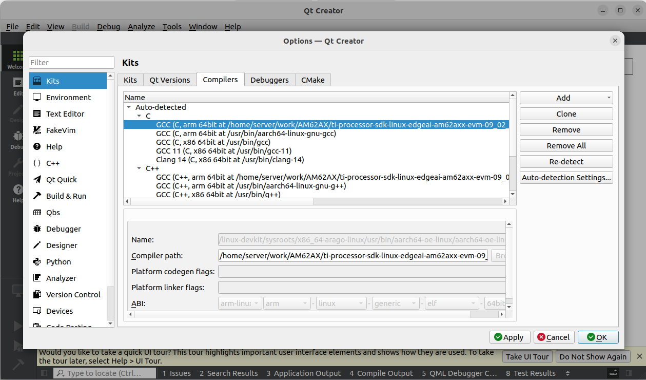Click the compiler list horizontal scrollbar
This screenshot has height=380, width=646.
(x=316, y=201)
